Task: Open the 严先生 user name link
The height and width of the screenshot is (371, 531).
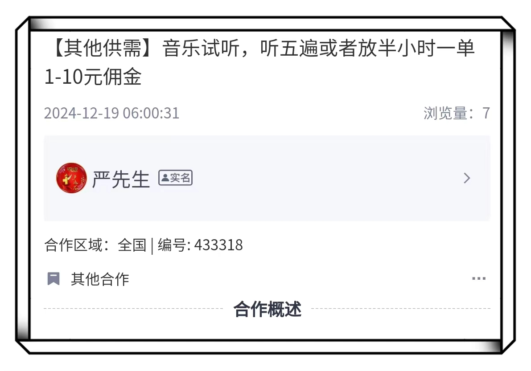Action: 121,179
